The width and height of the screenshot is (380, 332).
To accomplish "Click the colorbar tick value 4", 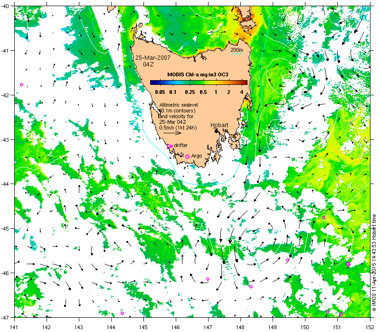I will click(x=242, y=92).
